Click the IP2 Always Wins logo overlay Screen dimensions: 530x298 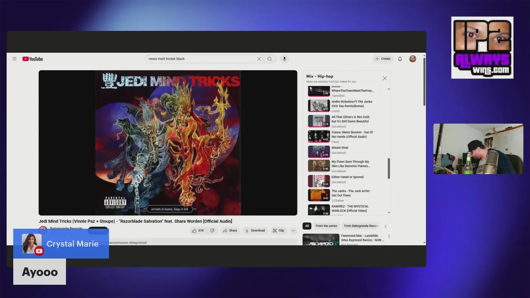(x=482, y=48)
